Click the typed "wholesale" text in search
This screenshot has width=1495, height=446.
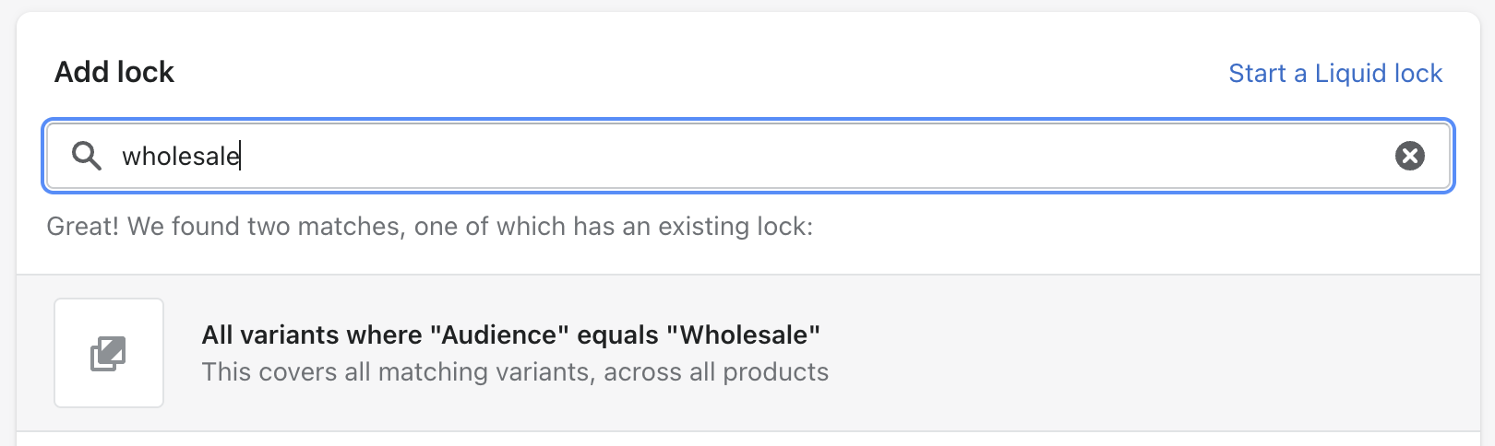[181, 157]
